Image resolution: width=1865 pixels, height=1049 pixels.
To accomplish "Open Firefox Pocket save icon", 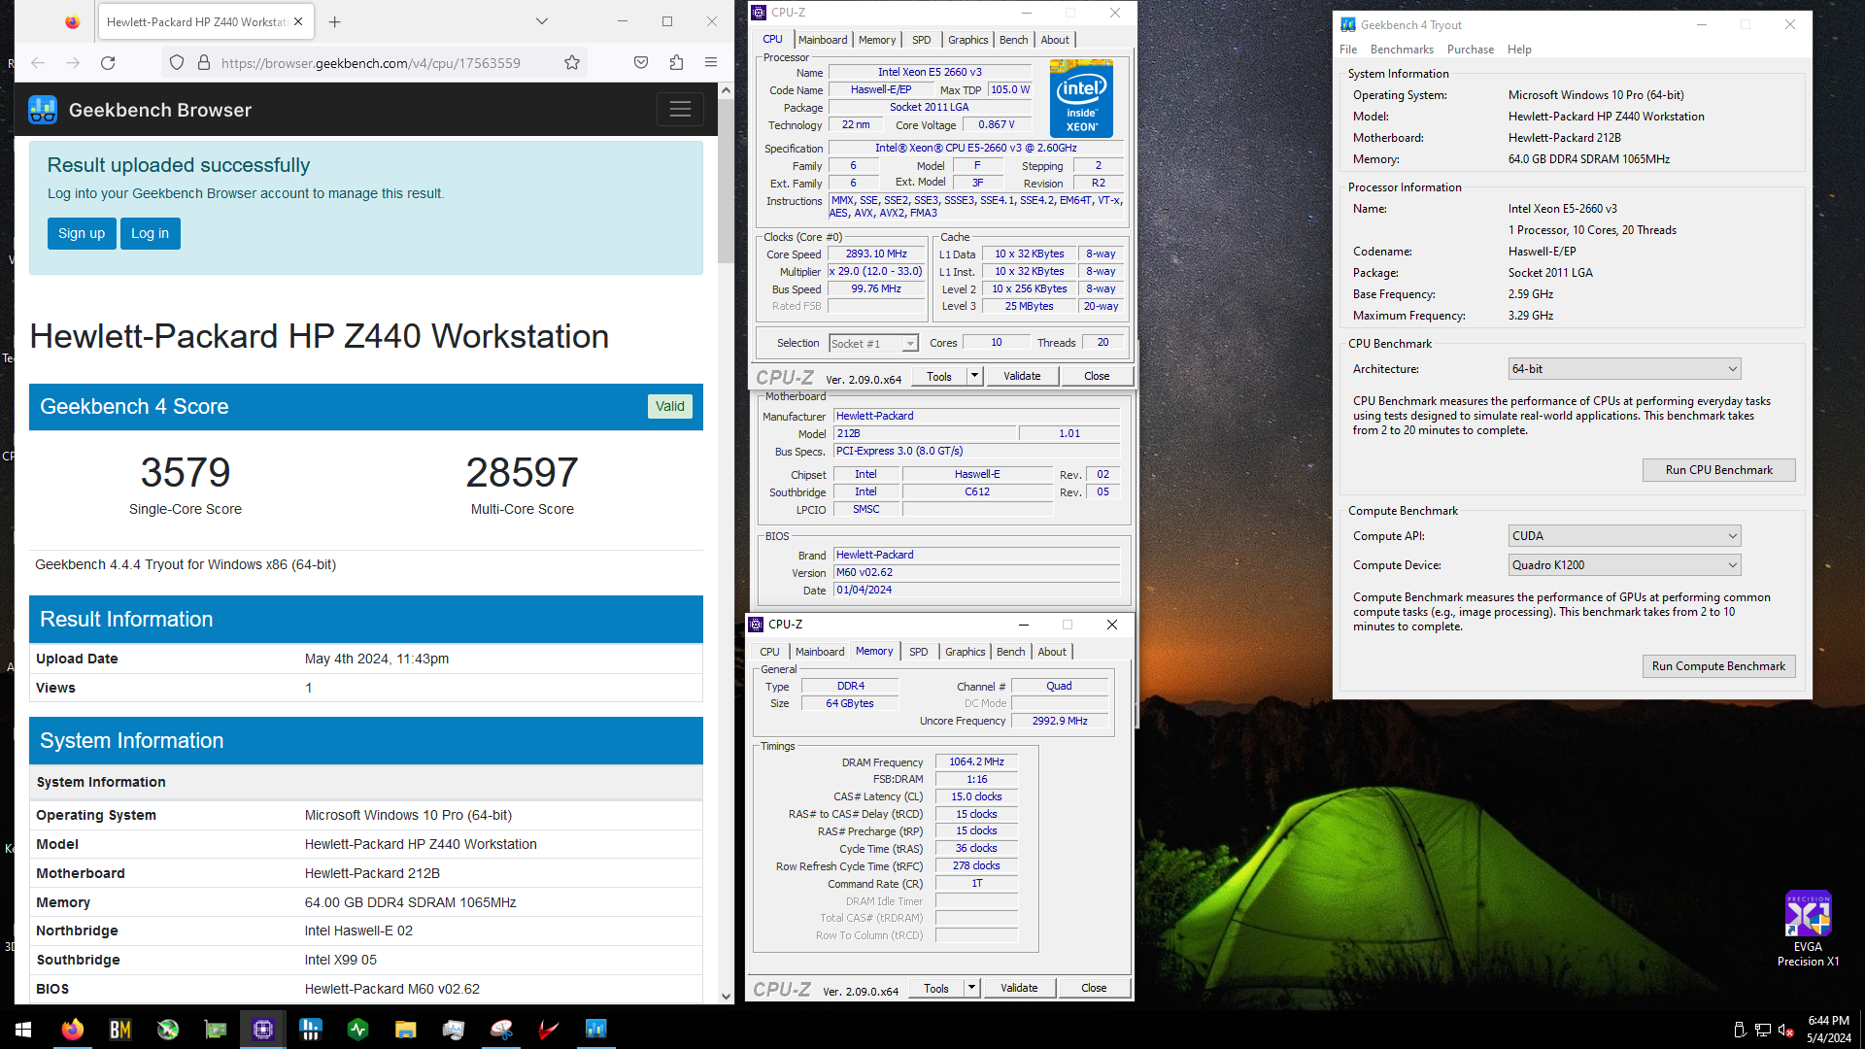I will 641,63.
